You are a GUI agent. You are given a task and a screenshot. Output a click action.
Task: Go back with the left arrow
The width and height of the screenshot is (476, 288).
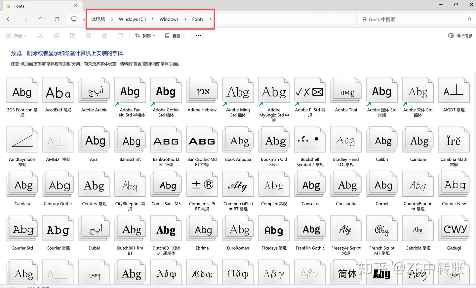[x=9, y=19]
